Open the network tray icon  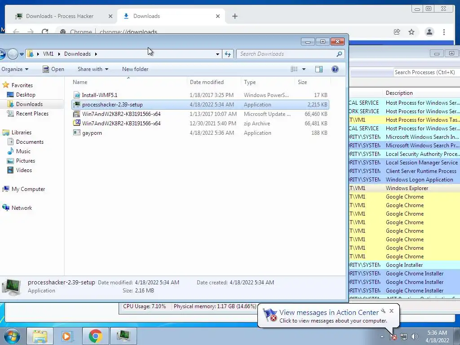[404, 337]
